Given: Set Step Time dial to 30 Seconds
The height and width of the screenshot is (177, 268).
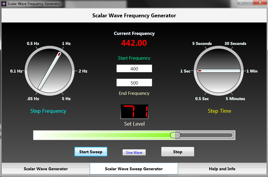Looking at the screenshot, I should point(235,43).
